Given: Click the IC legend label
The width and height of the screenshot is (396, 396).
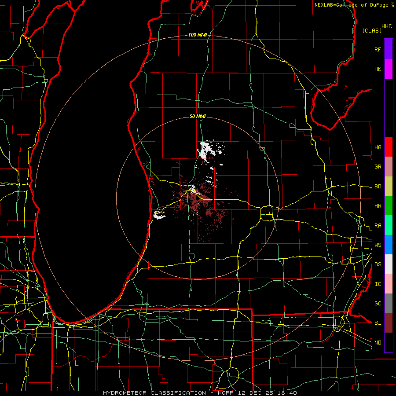Looking at the screenshot, I should [x=378, y=284].
